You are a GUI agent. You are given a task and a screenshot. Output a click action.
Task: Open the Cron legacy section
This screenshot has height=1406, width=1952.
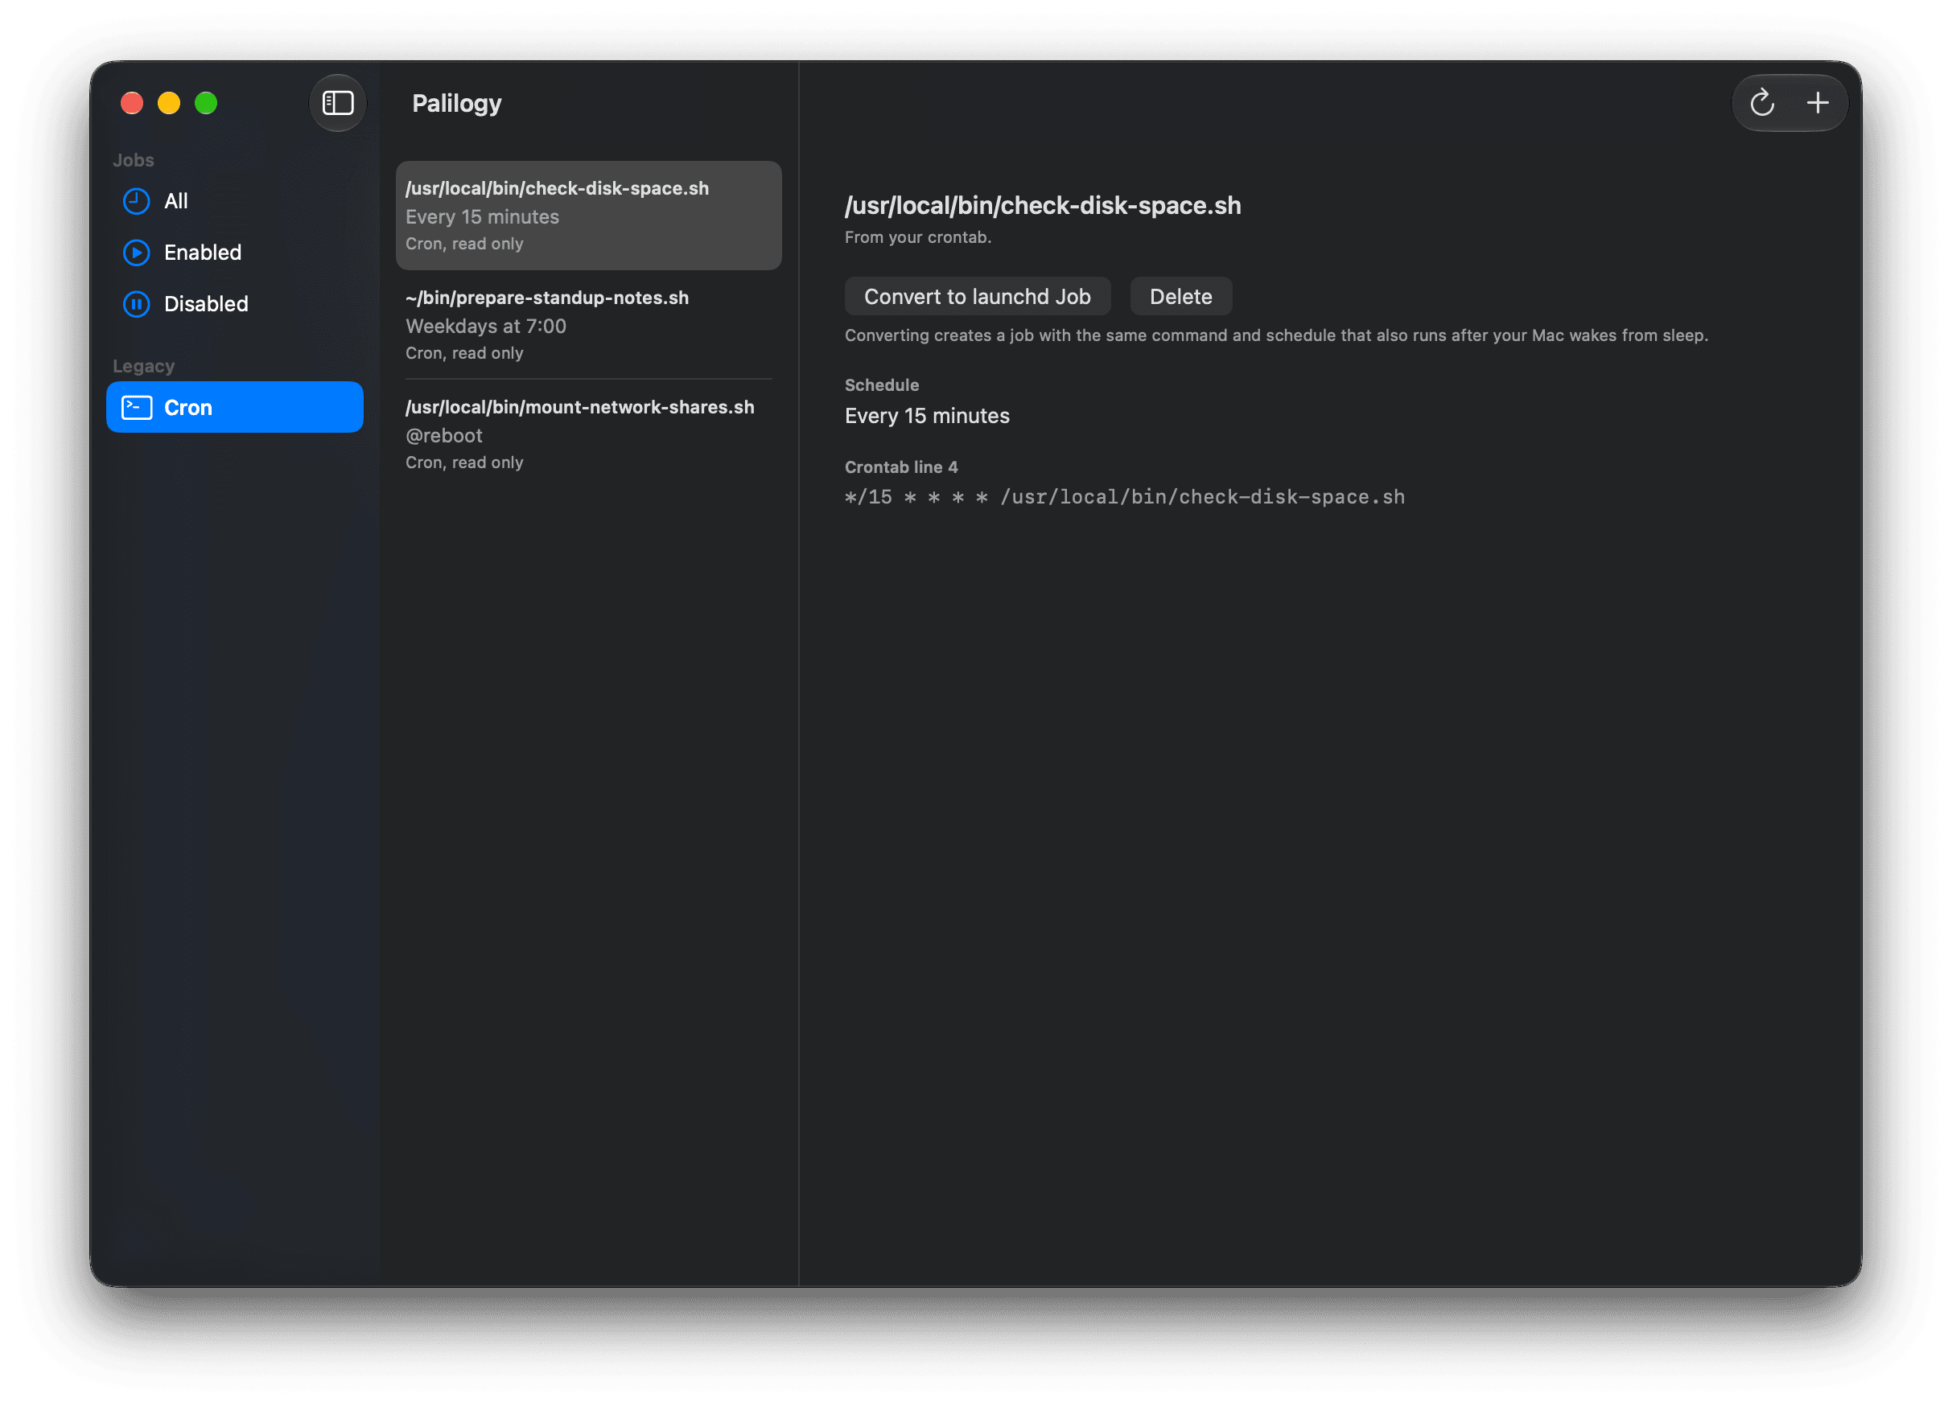(x=235, y=407)
